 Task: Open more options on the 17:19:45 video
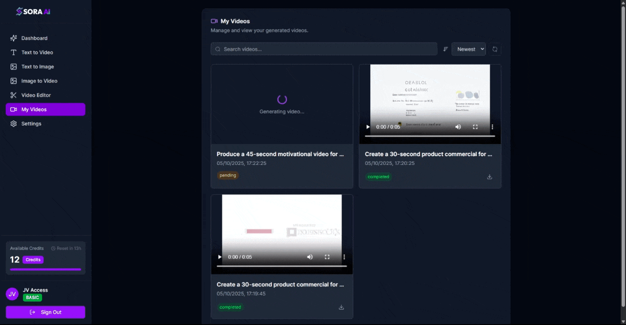[x=344, y=257]
